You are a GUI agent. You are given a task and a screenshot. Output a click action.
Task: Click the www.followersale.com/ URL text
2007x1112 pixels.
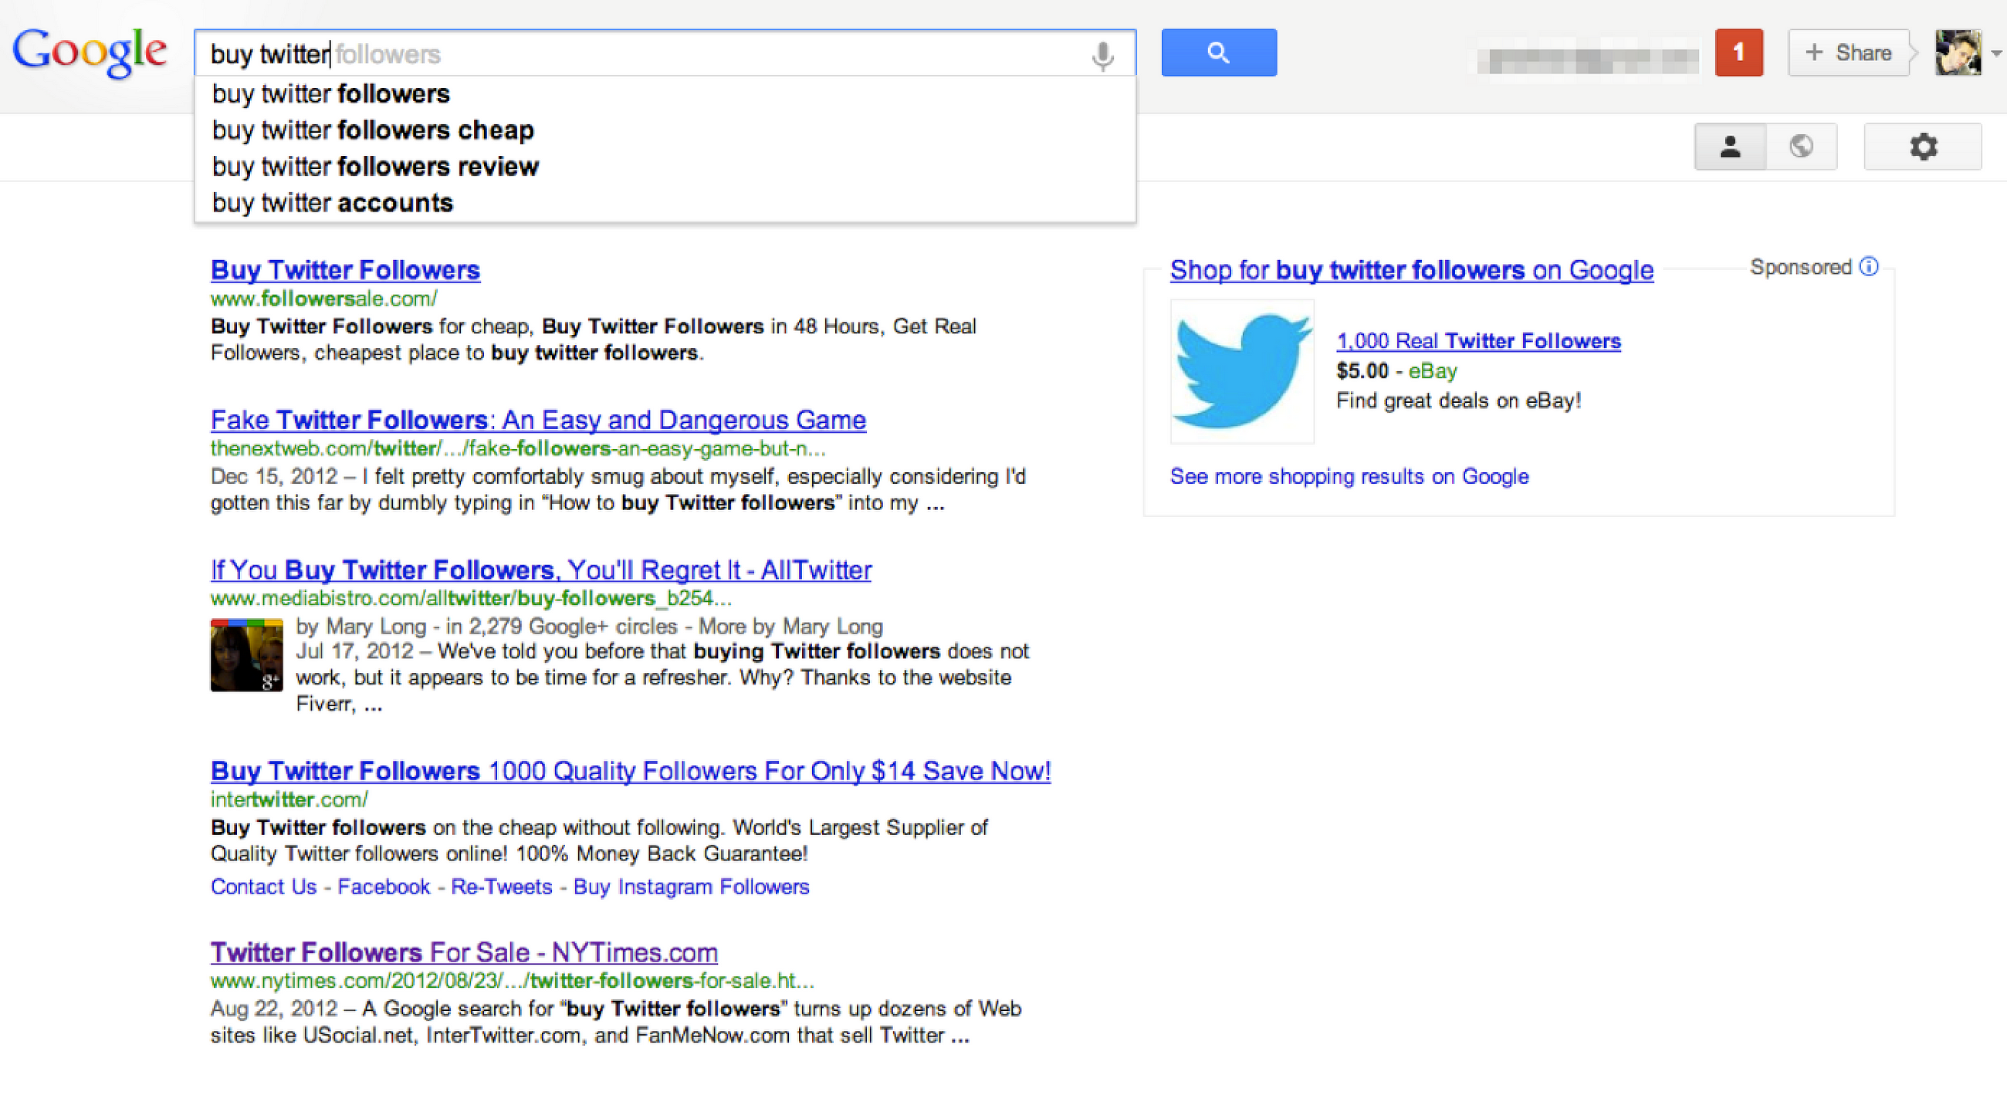click(x=324, y=298)
